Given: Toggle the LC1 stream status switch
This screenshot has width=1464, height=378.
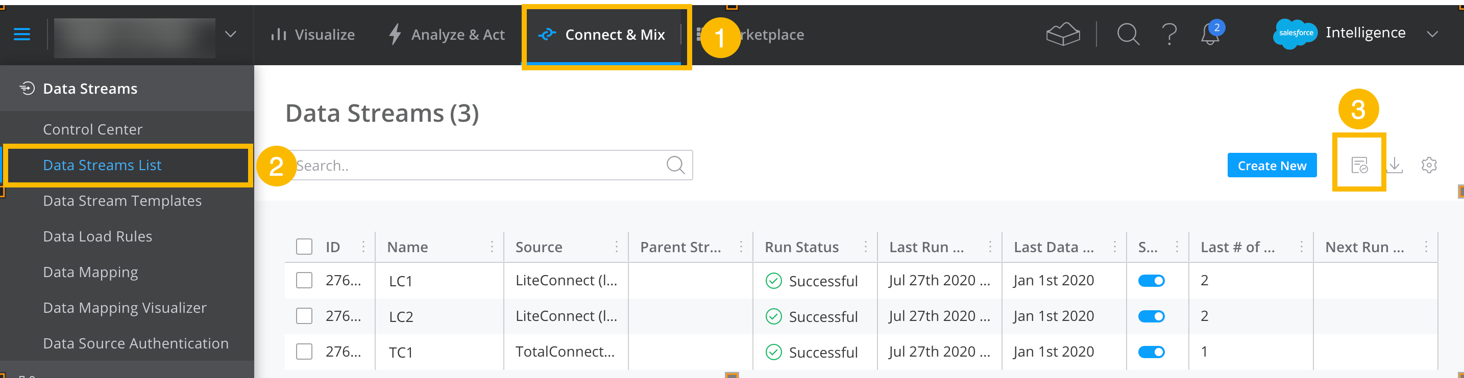Looking at the screenshot, I should pyautogui.click(x=1152, y=281).
